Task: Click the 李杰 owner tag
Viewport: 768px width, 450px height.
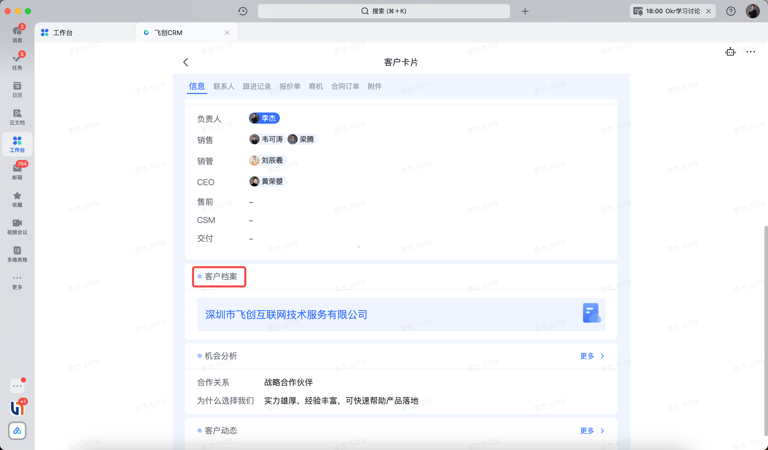Action: tap(264, 118)
